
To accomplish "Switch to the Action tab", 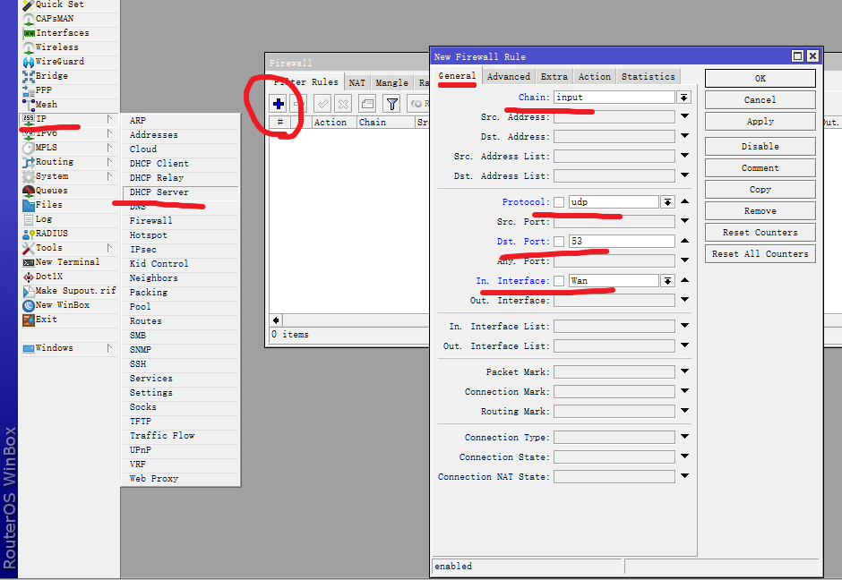I will point(595,77).
